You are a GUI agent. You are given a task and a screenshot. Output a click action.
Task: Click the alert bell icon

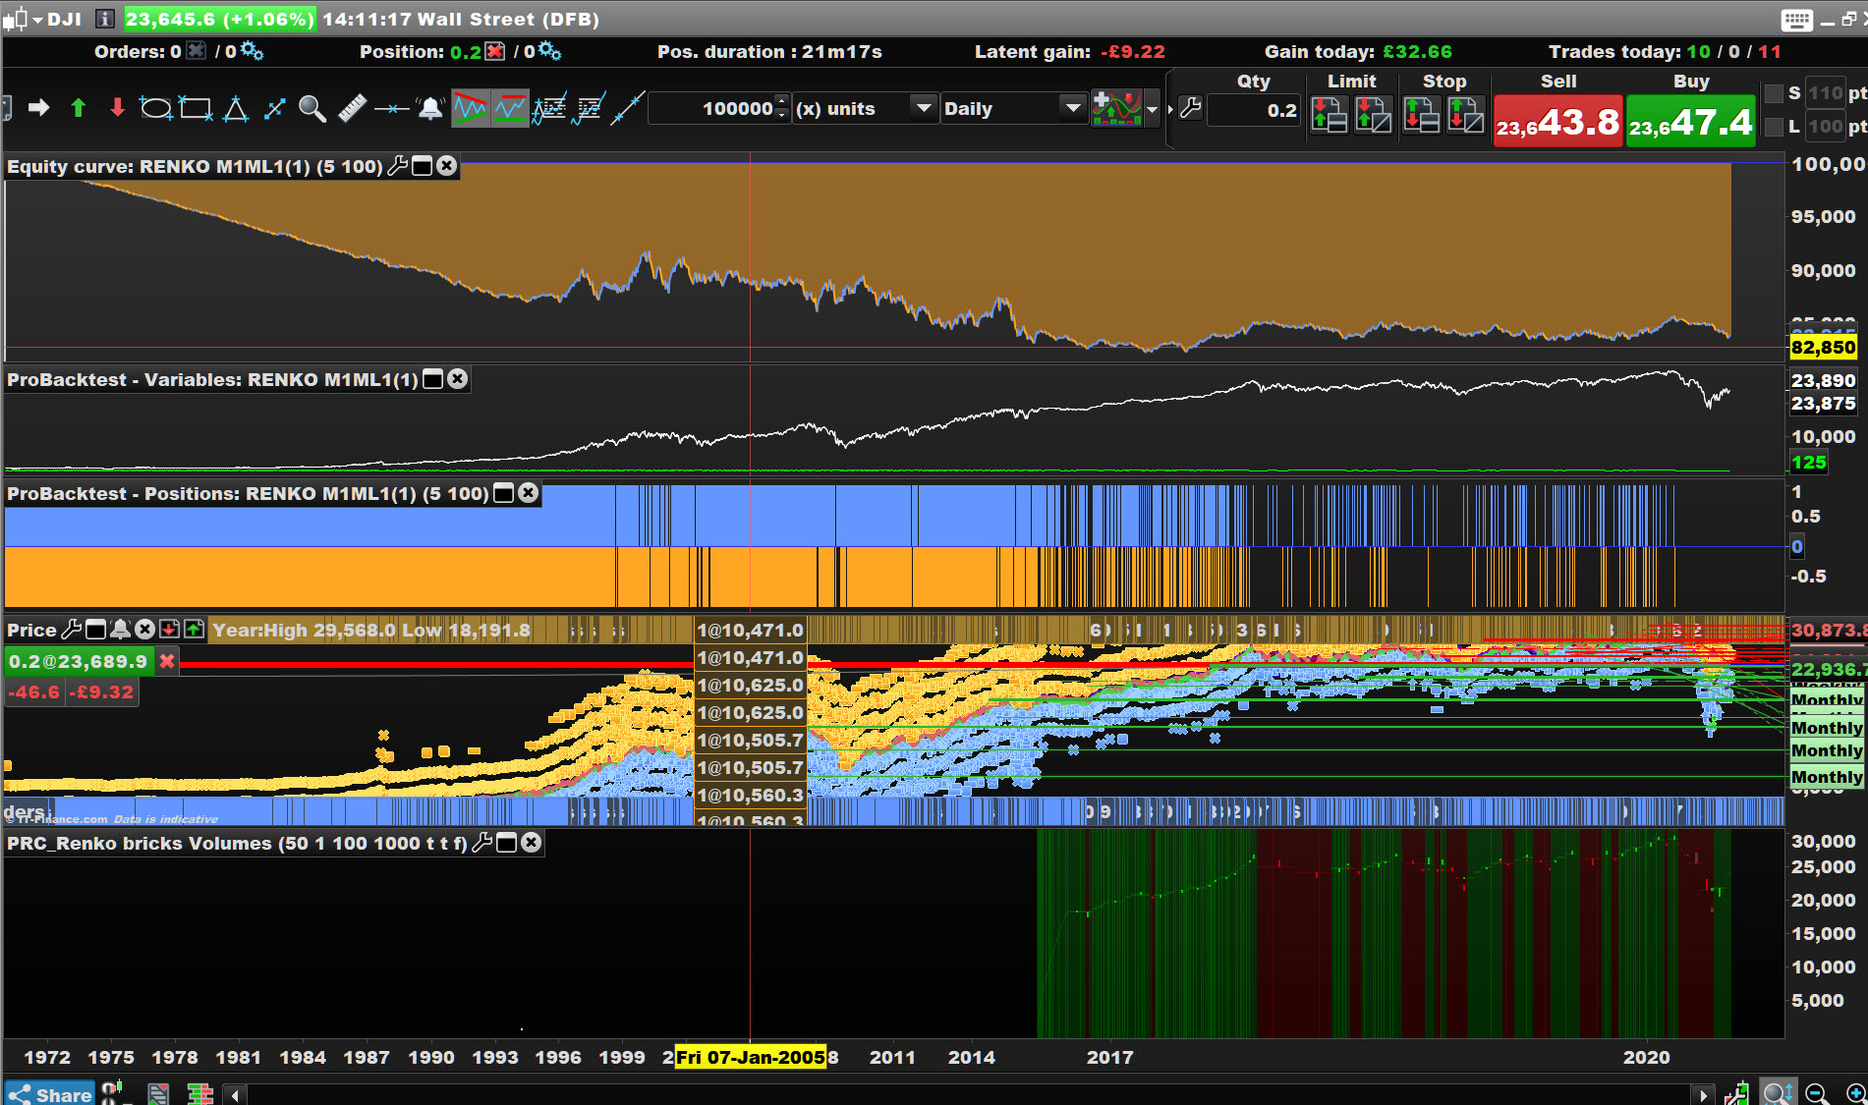(x=430, y=108)
